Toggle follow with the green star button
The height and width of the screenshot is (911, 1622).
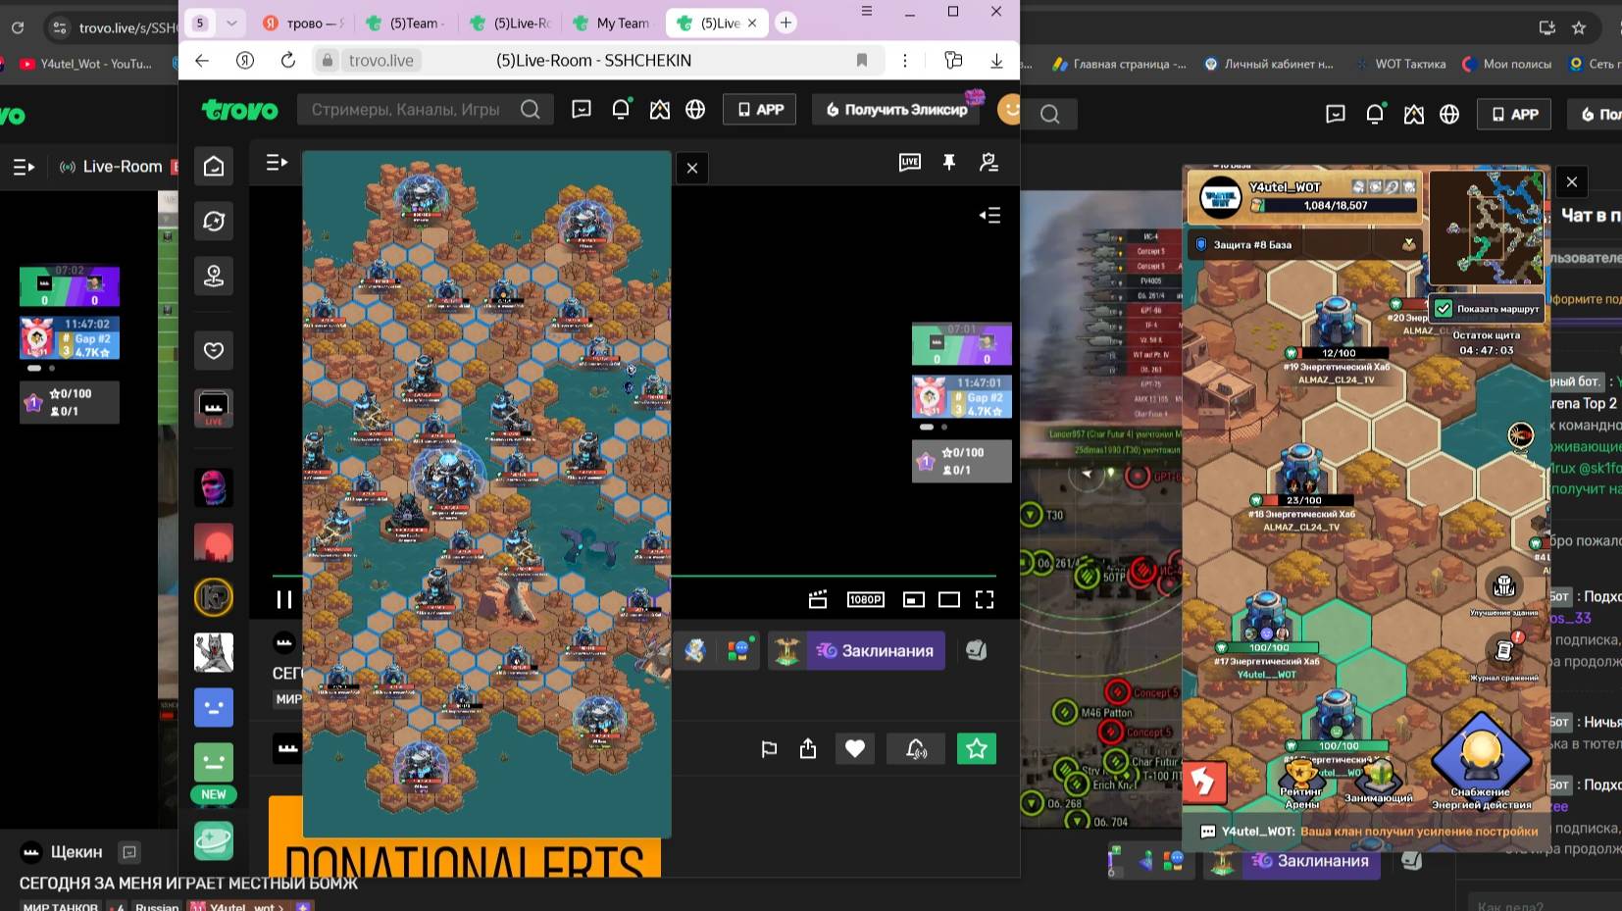(x=977, y=749)
